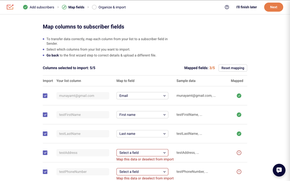The height and width of the screenshot is (181, 290).
Task: Uncheck import for munayamt@gmail.com column
Action: point(45,96)
